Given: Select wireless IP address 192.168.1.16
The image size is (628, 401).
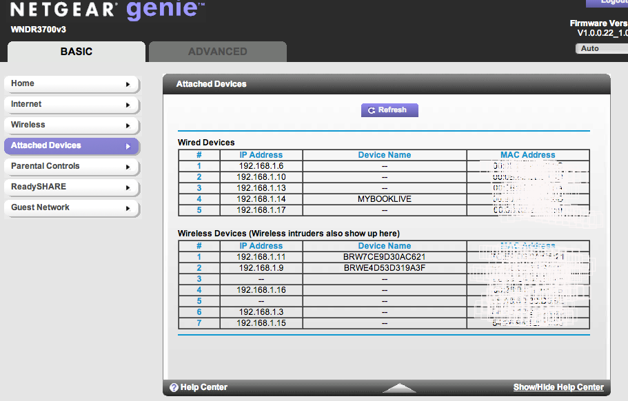Looking at the screenshot, I should 261,290.
